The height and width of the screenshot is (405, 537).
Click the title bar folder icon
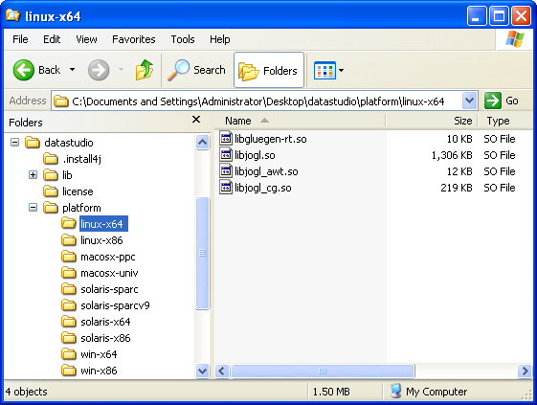pos(13,15)
